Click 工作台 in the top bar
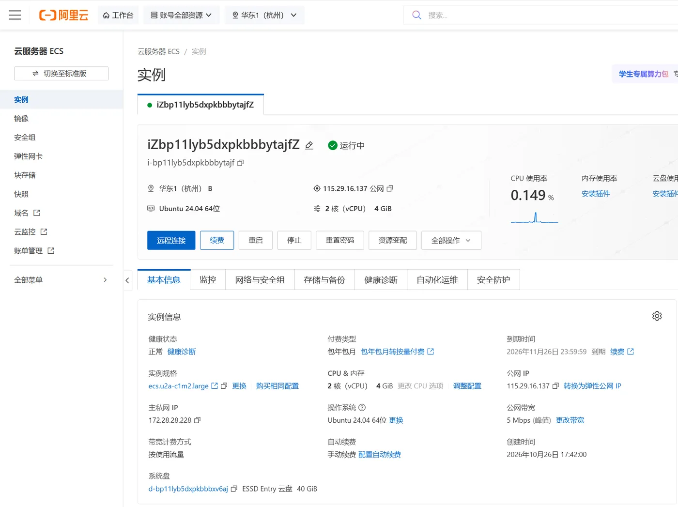 118,15
